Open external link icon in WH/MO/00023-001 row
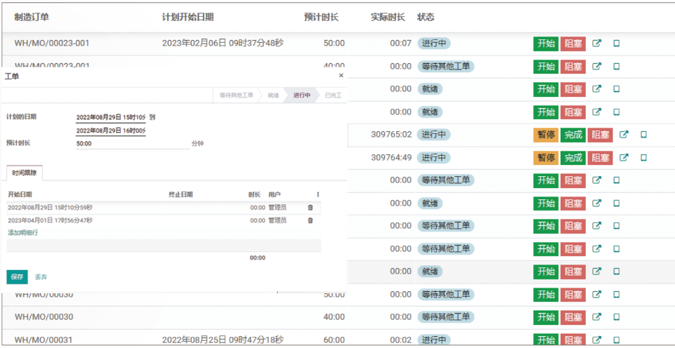675x348 pixels. point(596,43)
